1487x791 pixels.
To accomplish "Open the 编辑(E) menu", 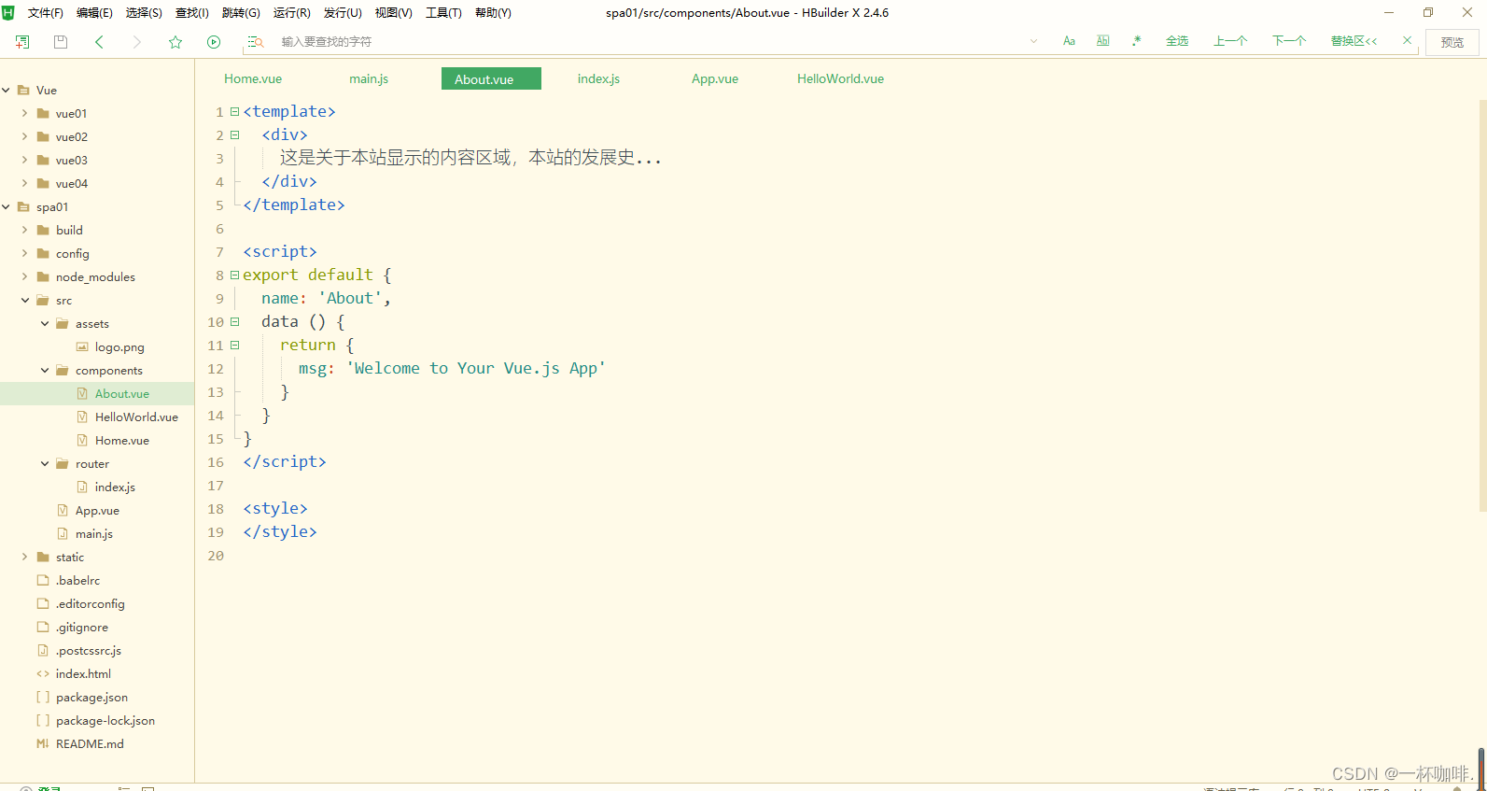I will click(x=94, y=13).
